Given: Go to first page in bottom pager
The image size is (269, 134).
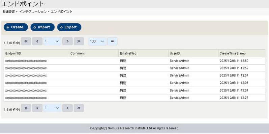Looking at the screenshot, I should click(26, 108).
